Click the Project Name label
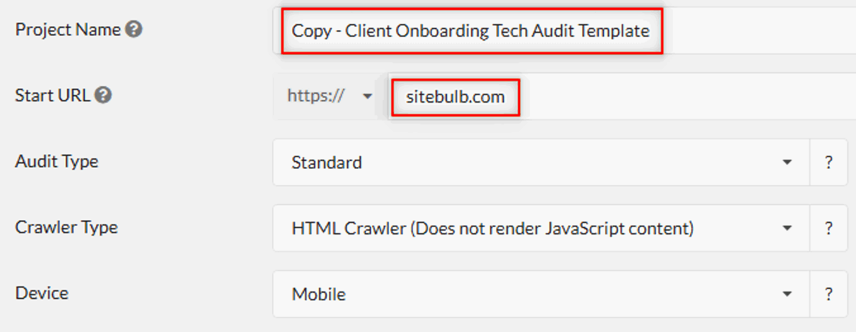Image resolution: width=856 pixels, height=332 pixels. (68, 30)
